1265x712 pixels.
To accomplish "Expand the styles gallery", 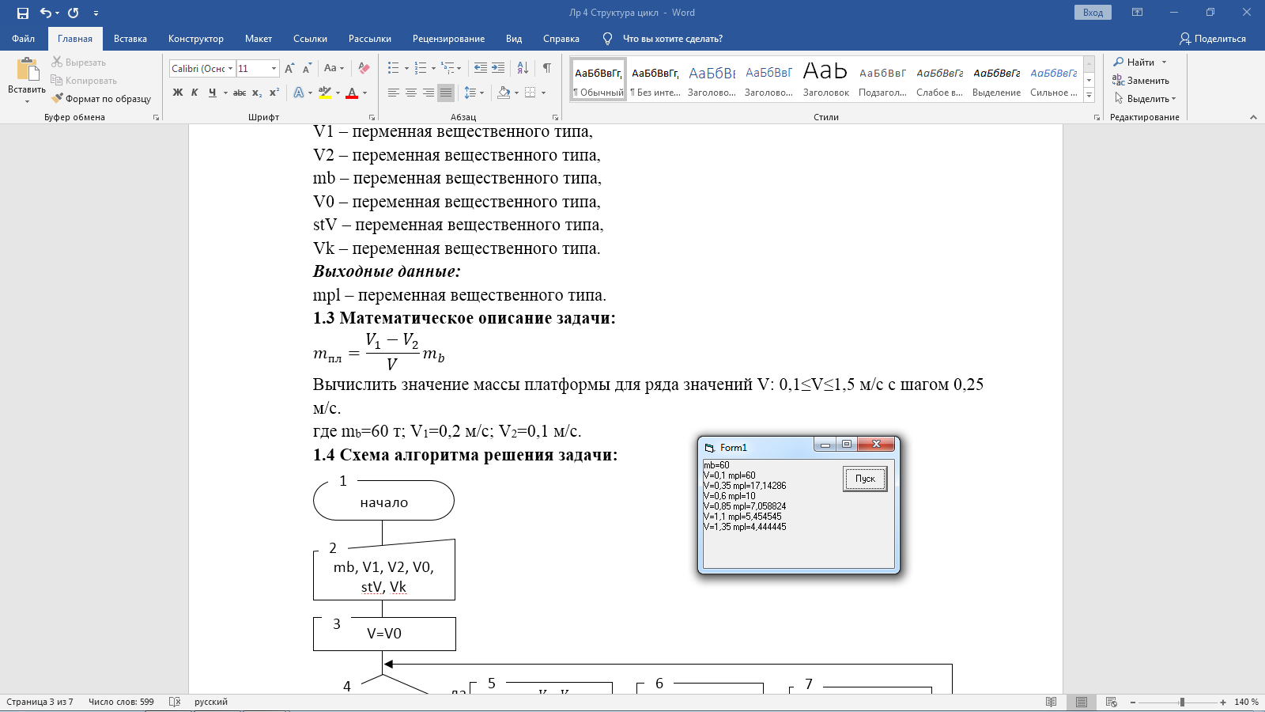I will pos(1089,95).
